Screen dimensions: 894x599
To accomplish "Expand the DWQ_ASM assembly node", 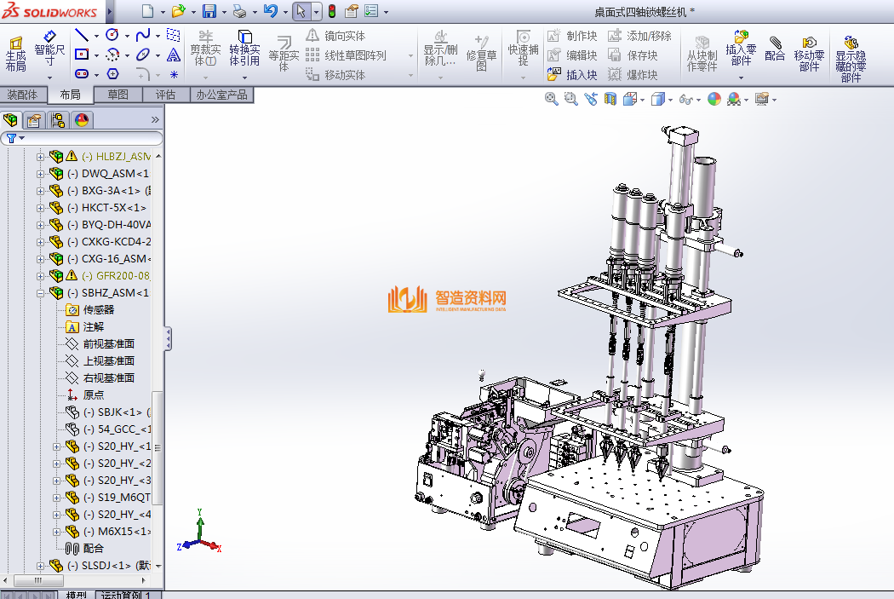I will coord(40,174).
